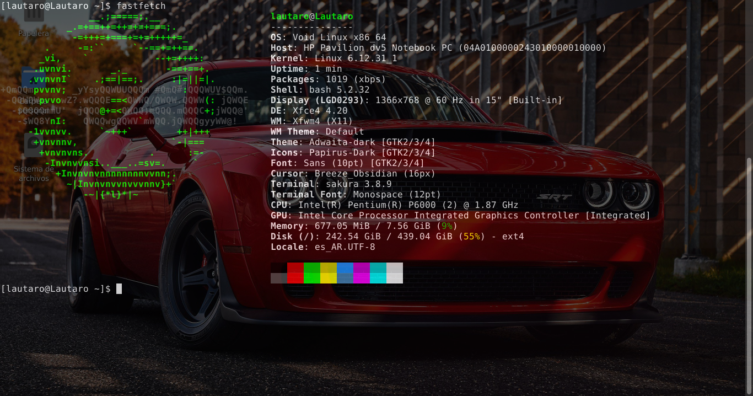Screen dimensions: 753x396
Task: Click the bottom '[lautaro@Lautaro ~]$' prompt text
Action: (56, 288)
